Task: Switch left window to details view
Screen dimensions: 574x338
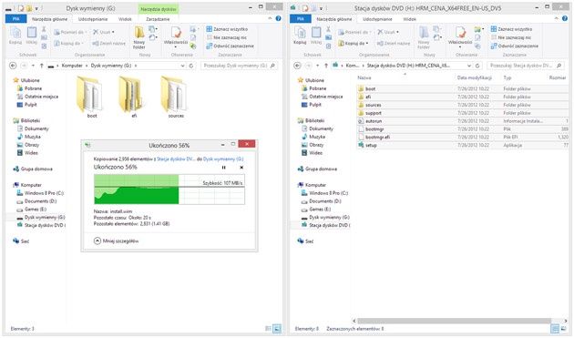Action: point(268,329)
